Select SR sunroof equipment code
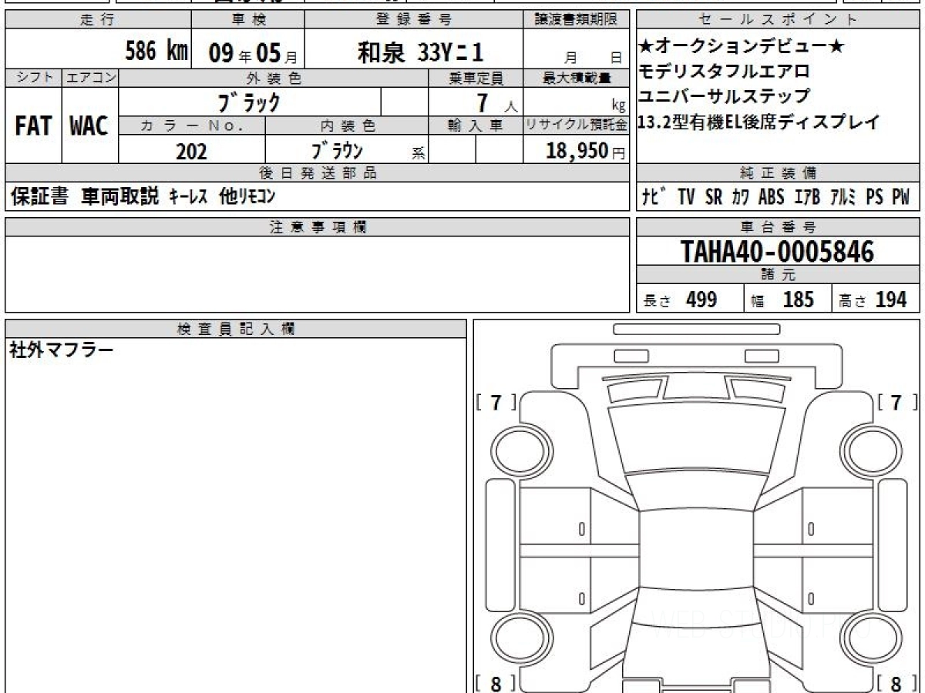925x693 pixels. 714,197
